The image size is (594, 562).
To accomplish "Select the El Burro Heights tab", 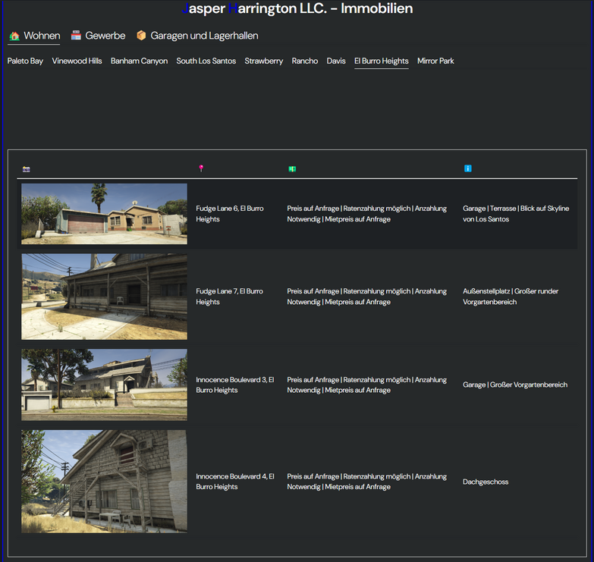I will click(x=381, y=61).
